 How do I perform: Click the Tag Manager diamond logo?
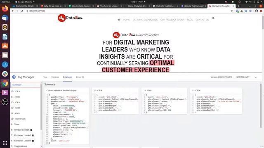point(14,77)
